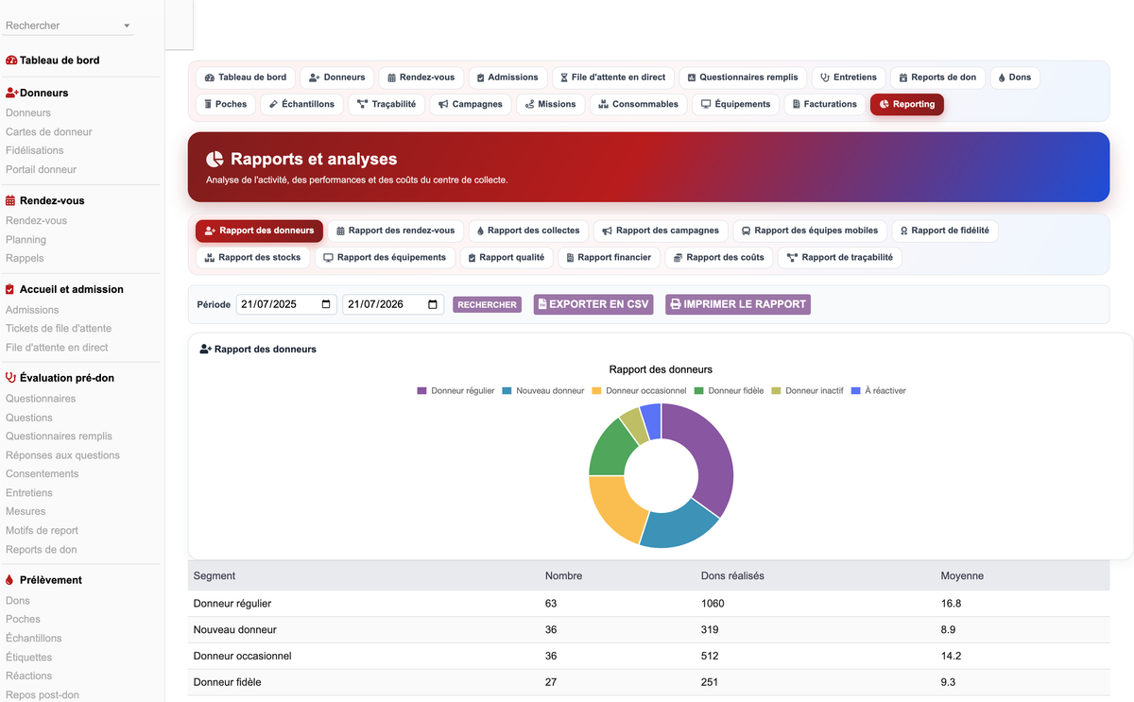Open Reports de don top tab
The image size is (1134, 702).
(x=938, y=77)
